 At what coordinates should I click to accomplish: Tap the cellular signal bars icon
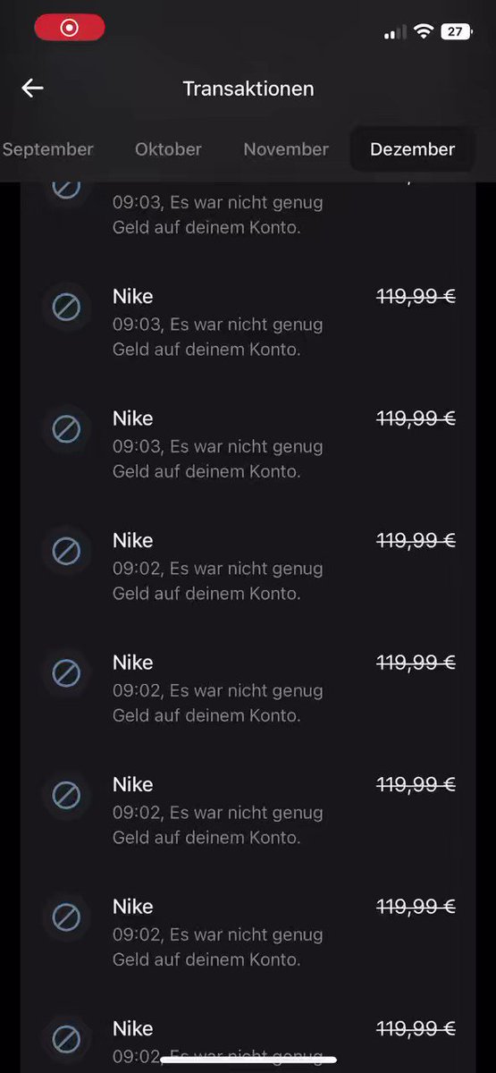tap(395, 32)
